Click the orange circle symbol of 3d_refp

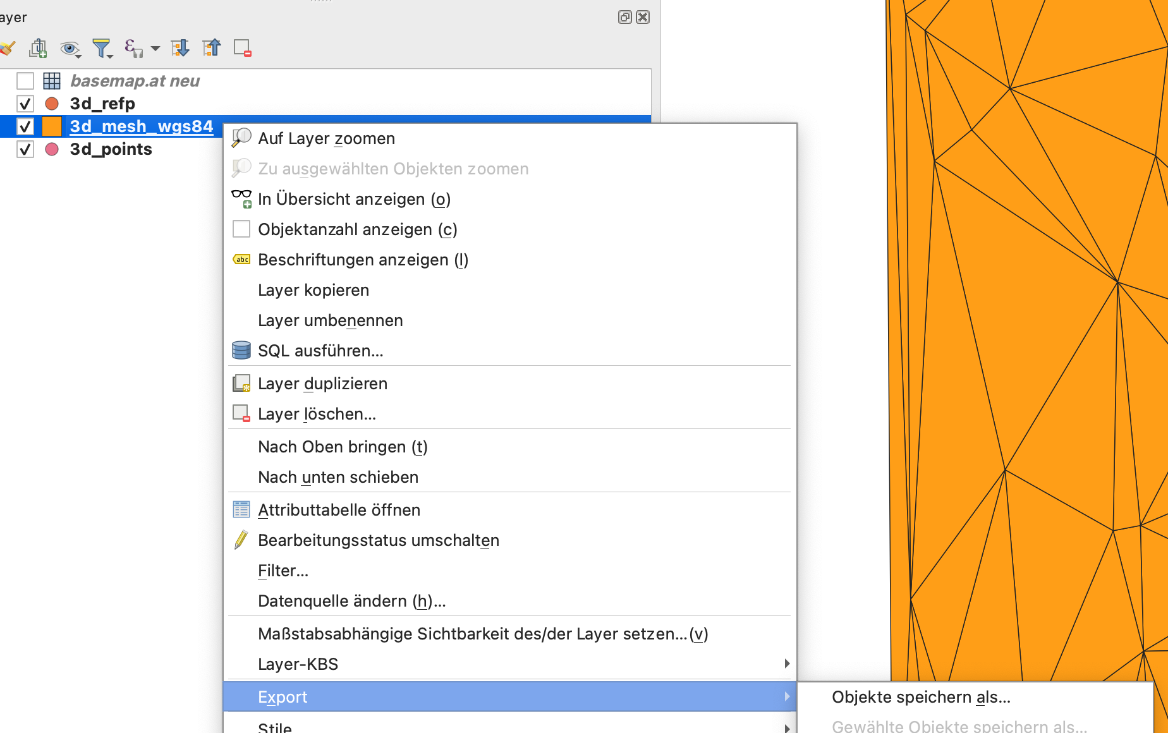click(52, 104)
